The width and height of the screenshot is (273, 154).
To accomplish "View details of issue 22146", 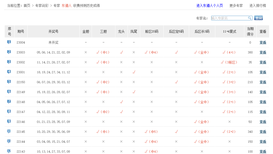I will pos(263,122).
